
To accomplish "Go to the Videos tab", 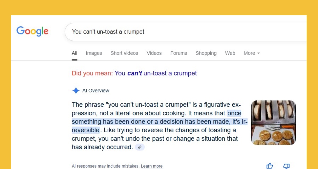I will [154, 53].
